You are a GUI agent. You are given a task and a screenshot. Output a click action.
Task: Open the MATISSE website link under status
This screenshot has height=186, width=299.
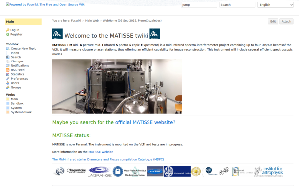[101, 152]
